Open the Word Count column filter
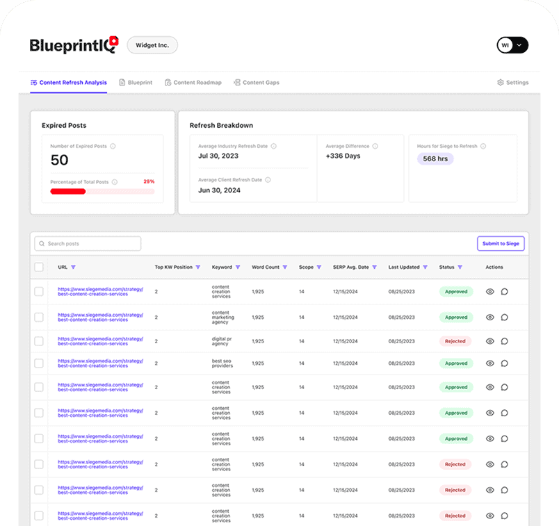559x526 pixels. point(285,268)
